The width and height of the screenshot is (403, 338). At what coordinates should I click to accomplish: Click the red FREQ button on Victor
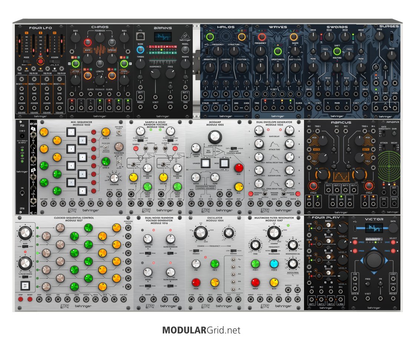pos(393,251)
